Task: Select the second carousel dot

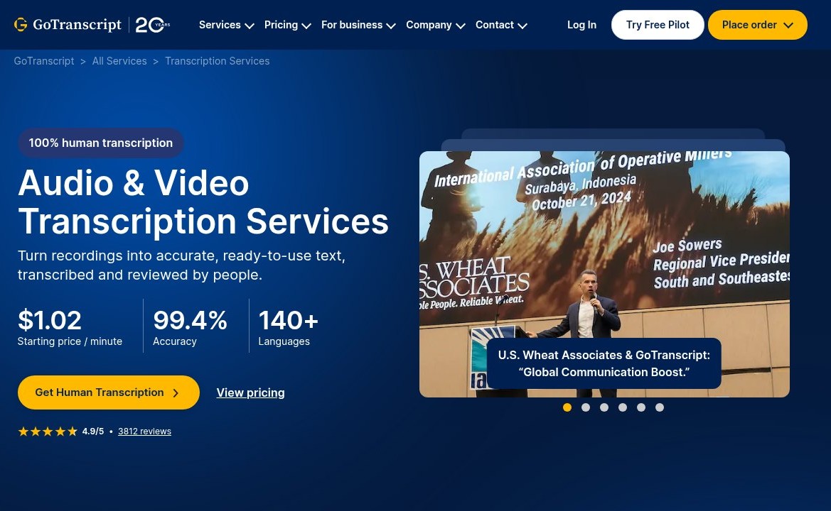Action: (586, 407)
